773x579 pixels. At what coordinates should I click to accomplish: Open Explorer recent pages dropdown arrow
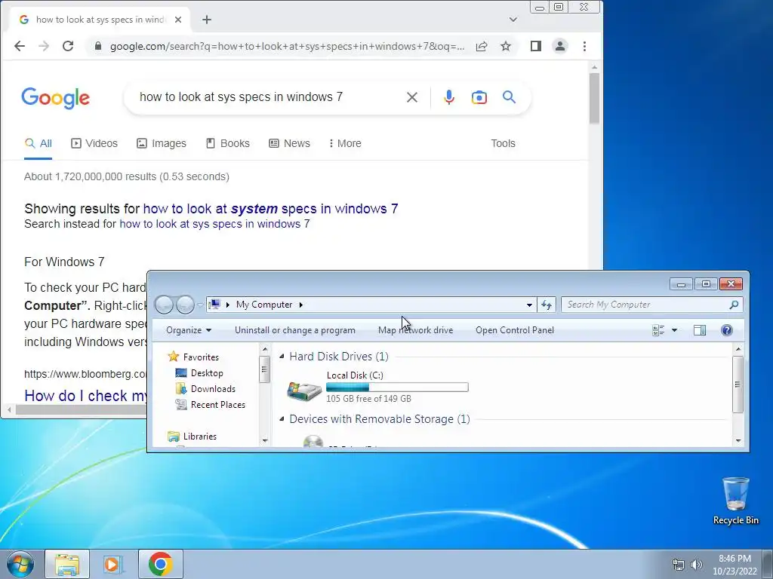pos(199,305)
